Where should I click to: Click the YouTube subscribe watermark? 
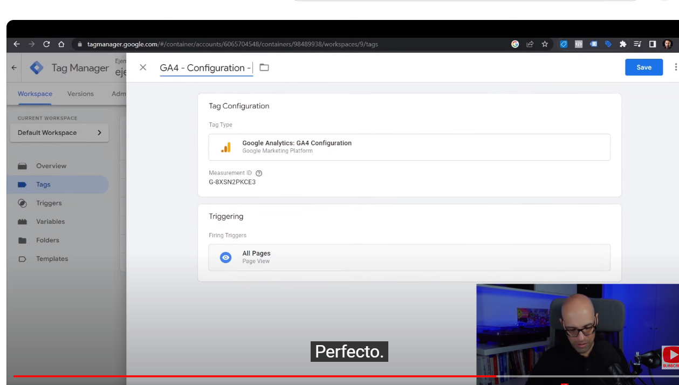pos(670,357)
